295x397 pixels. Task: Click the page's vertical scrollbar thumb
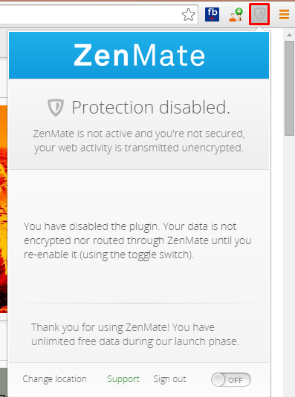pyautogui.click(x=289, y=88)
